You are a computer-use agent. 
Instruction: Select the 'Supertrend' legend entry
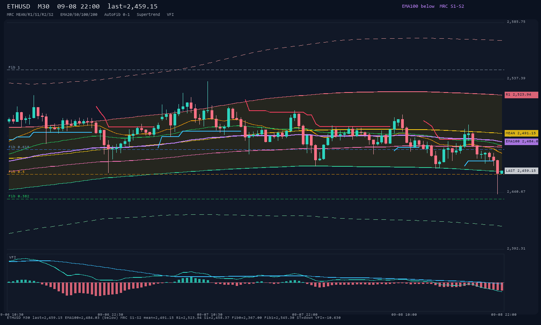click(x=148, y=15)
